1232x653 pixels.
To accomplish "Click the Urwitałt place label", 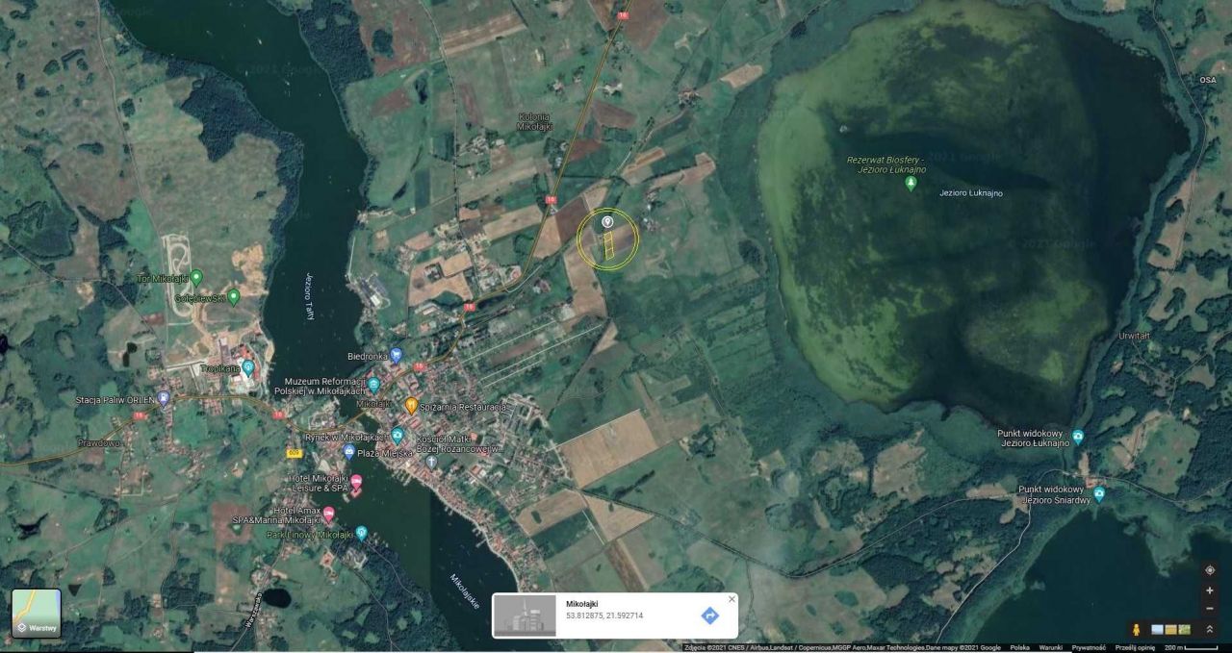I will point(1135,337).
